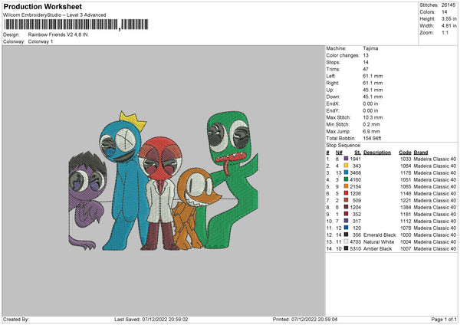Click the Amber Black color swatch
This screenshot has height=325, width=460.
pos(346,248)
